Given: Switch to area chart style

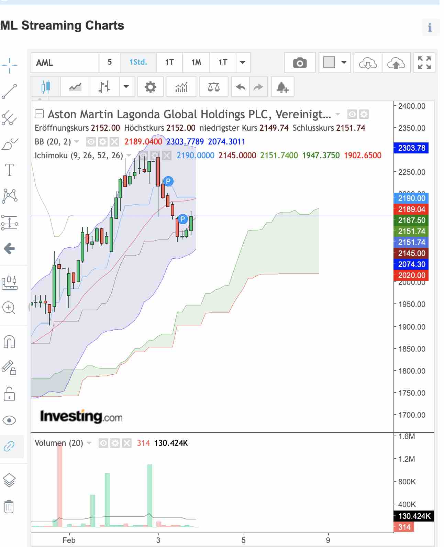Looking at the screenshot, I should (x=75, y=87).
